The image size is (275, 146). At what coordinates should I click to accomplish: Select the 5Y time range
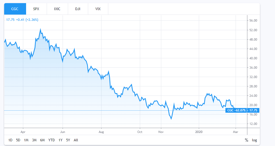coord(68,140)
